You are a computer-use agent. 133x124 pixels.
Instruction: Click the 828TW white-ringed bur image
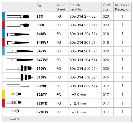(13, 111)
